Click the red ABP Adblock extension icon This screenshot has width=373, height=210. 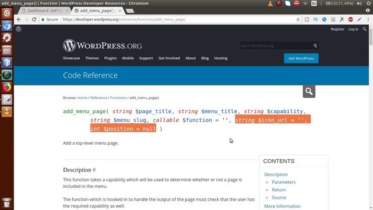tap(350, 19)
